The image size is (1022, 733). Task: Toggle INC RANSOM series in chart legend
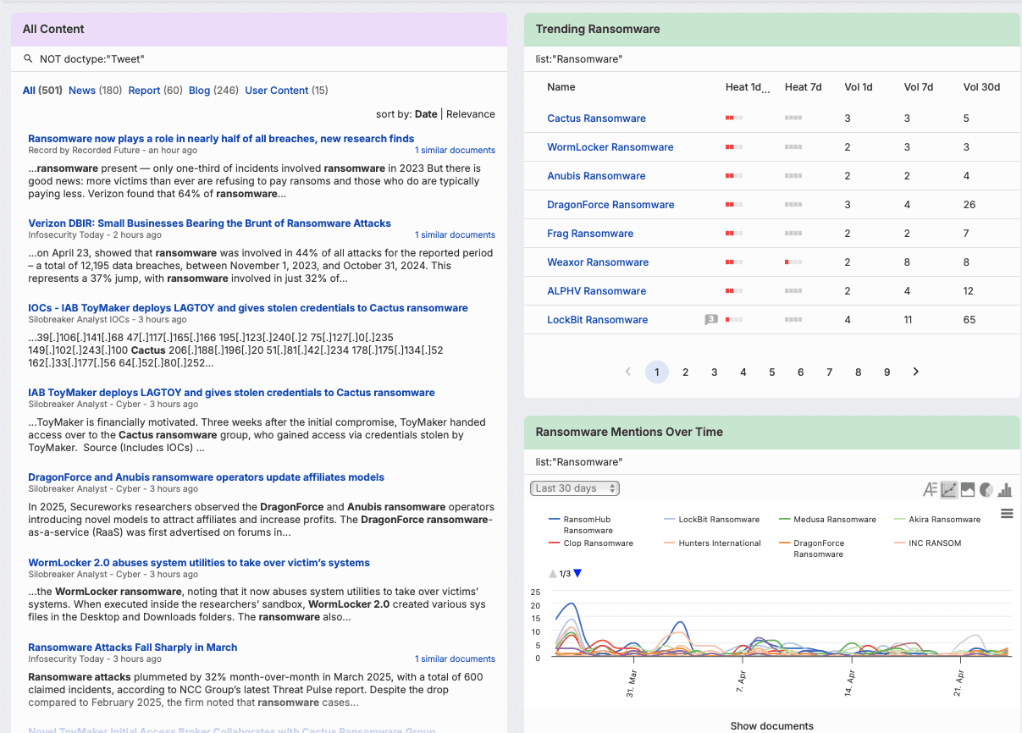pyautogui.click(x=928, y=543)
